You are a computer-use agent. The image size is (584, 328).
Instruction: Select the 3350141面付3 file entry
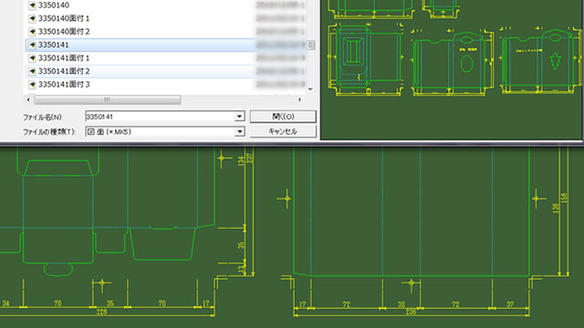[64, 85]
